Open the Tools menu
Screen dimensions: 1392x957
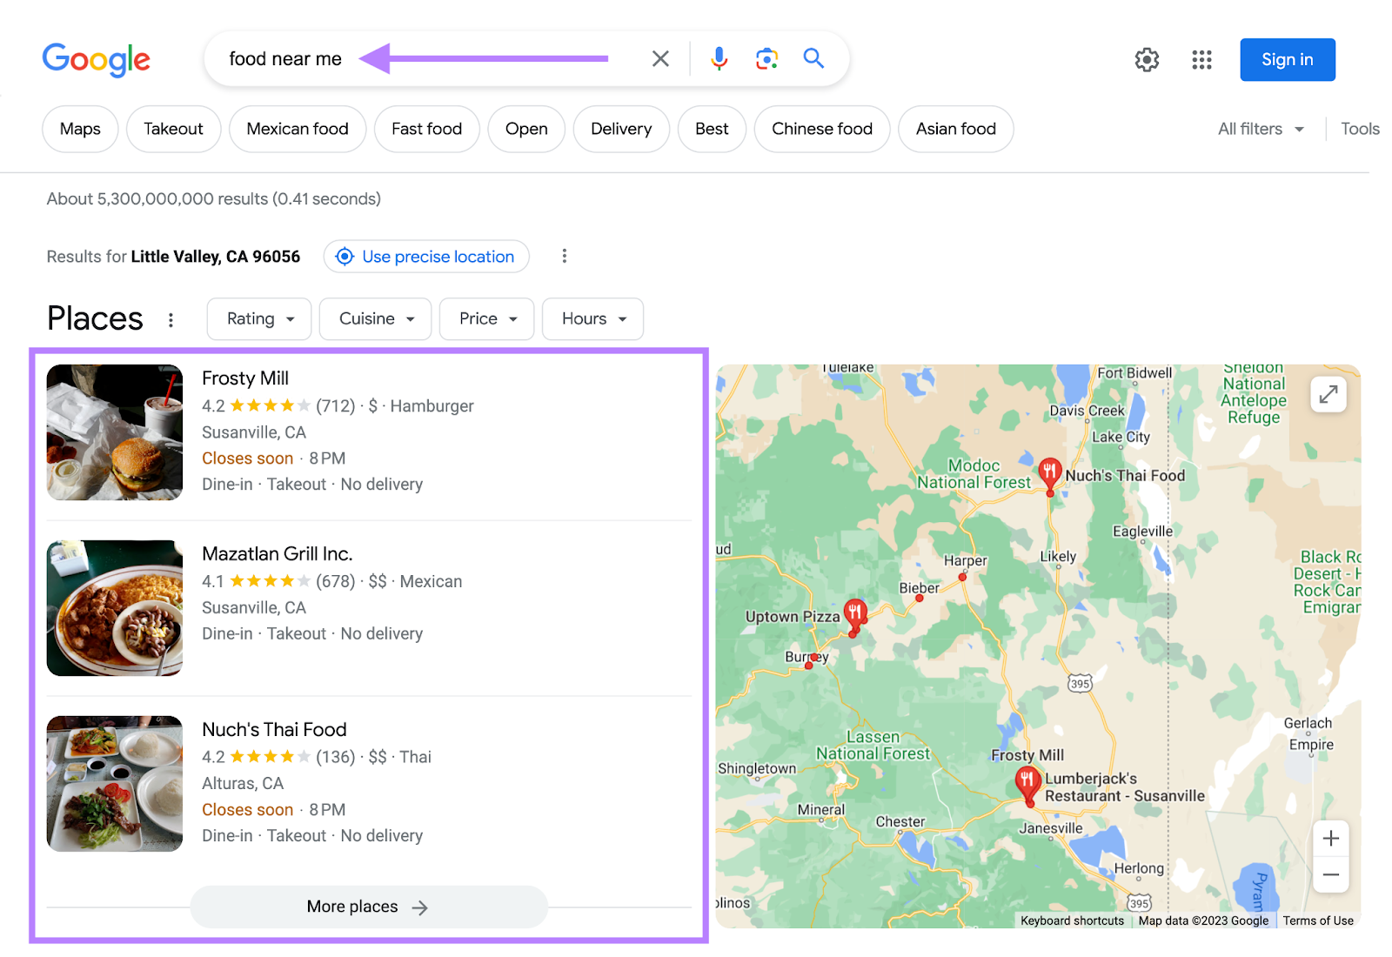(1359, 128)
